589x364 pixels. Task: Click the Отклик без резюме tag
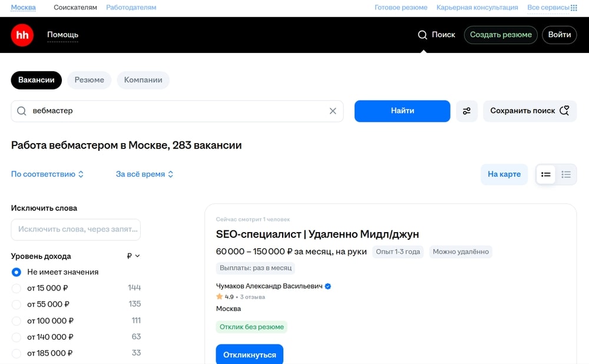click(252, 327)
